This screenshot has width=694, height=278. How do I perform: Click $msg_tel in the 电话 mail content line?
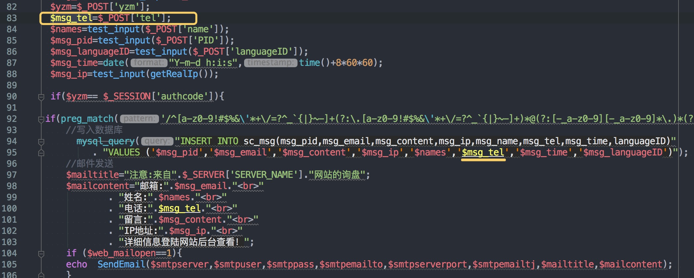coord(179,208)
